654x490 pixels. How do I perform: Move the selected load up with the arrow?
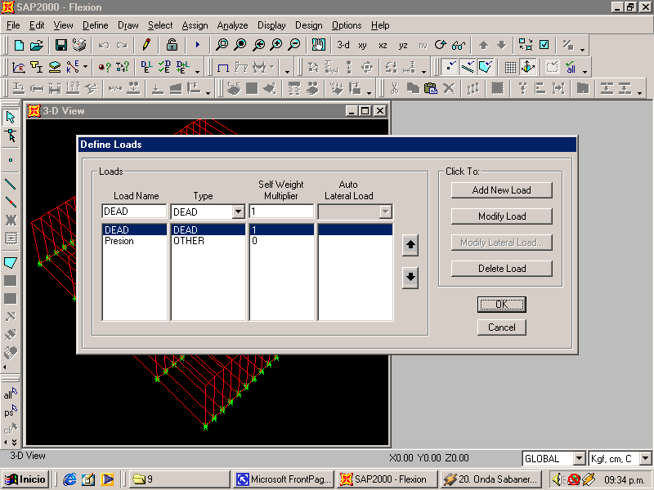[410, 245]
